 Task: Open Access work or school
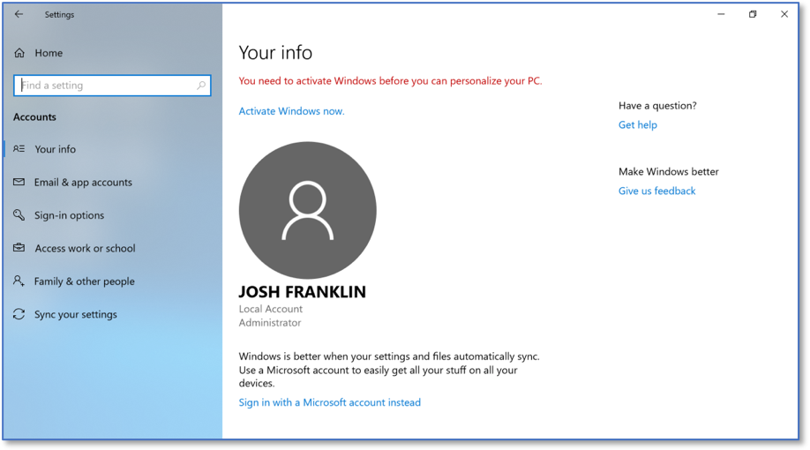(86, 248)
